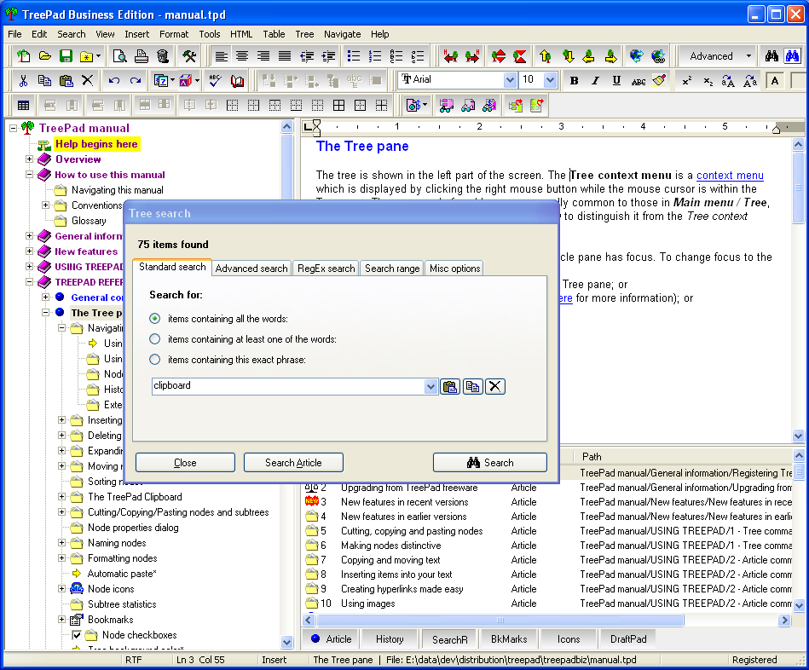The image size is (809, 670).
Task: Click the open folder icon
Action: pos(45,55)
